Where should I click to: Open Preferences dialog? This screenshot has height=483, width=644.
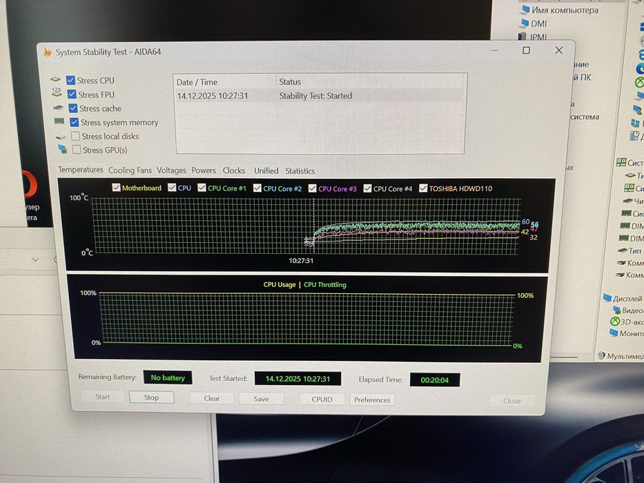372,400
